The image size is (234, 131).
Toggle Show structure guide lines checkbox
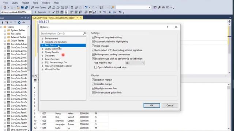[93, 92]
